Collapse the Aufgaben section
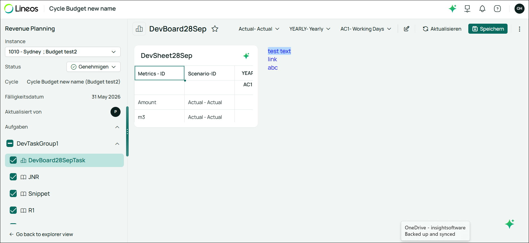Image resolution: width=529 pixels, height=243 pixels. coord(117,127)
